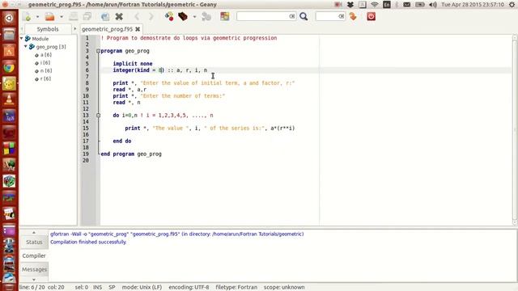Show previous sidebar tab with left arrow
Viewport: 518px width, 291px height.
coord(22,29)
